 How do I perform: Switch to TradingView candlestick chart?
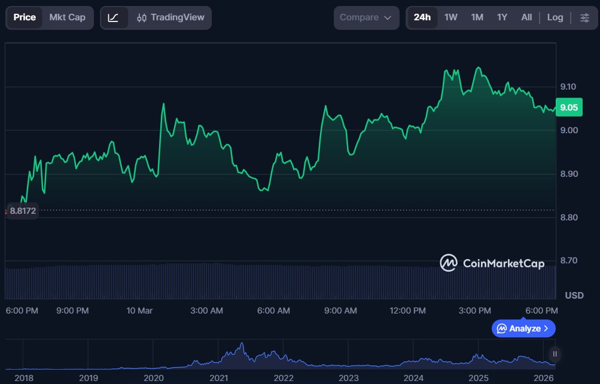[170, 18]
